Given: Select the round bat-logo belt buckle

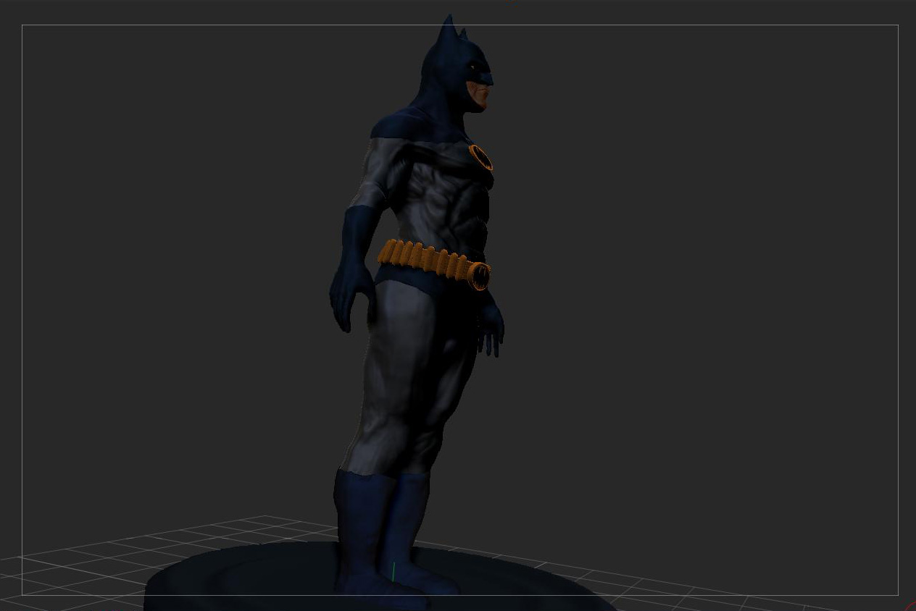Looking at the screenshot, I should coord(479,276).
